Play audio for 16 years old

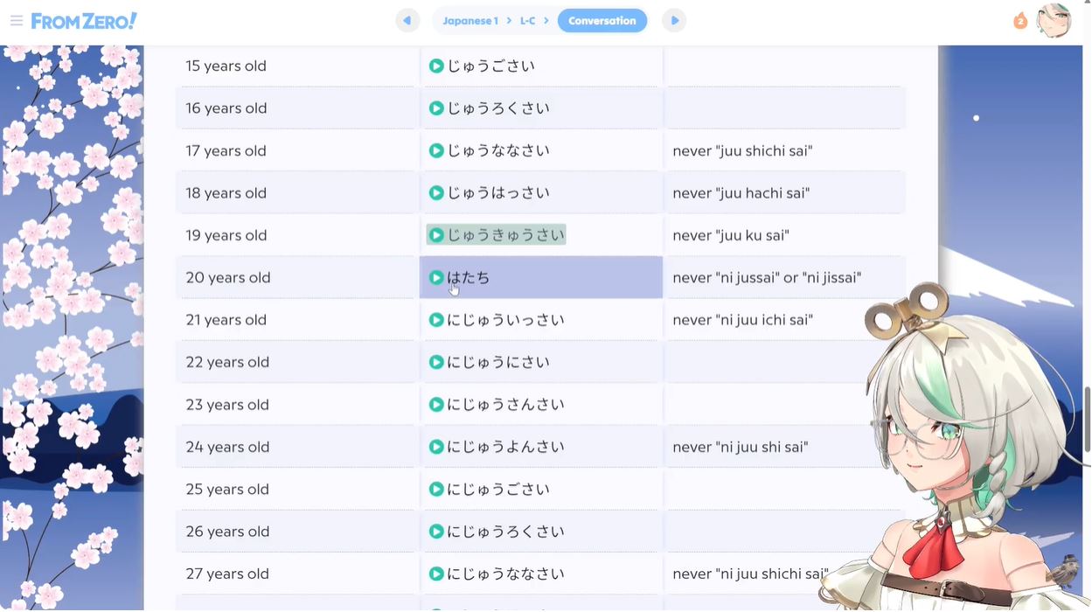coord(436,108)
